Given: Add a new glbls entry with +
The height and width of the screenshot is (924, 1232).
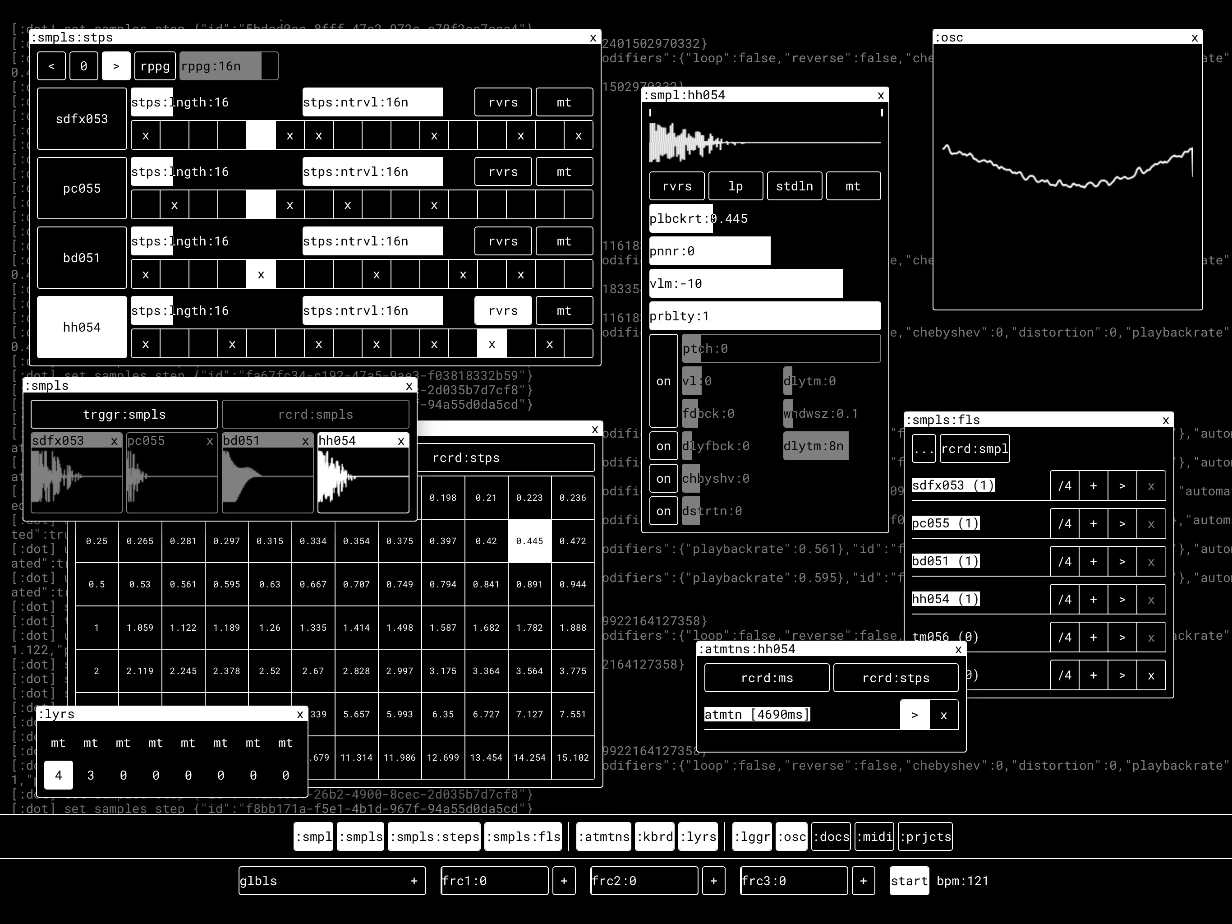Looking at the screenshot, I should click(414, 881).
